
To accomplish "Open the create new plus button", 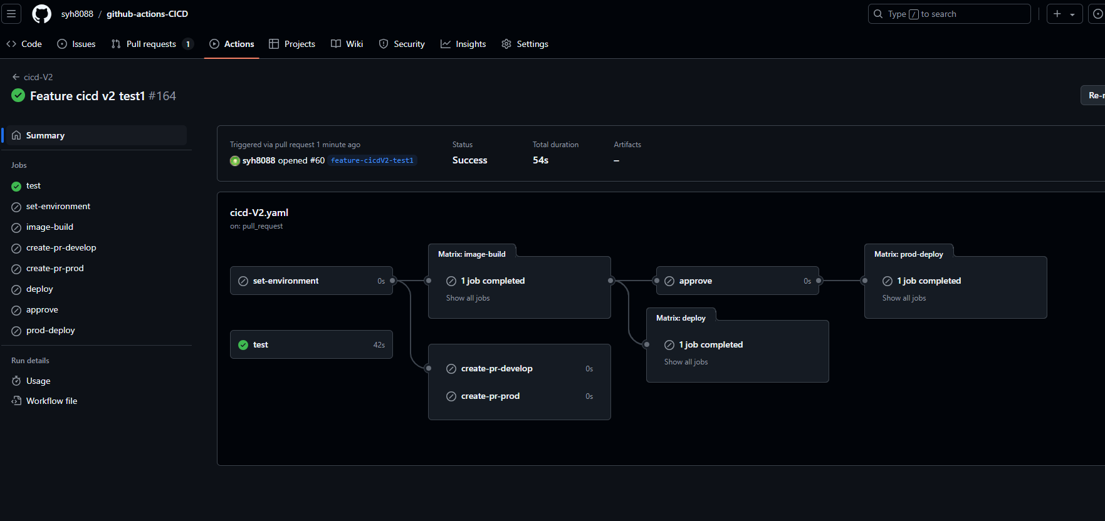I will click(1057, 14).
